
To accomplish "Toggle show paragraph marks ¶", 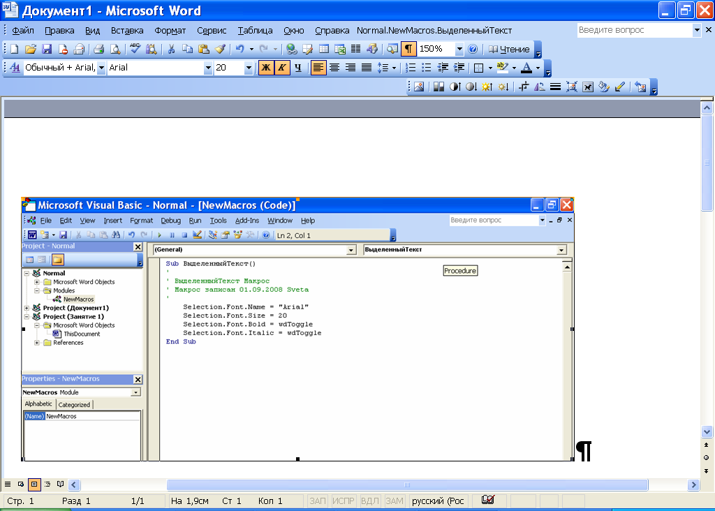I will click(408, 49).
